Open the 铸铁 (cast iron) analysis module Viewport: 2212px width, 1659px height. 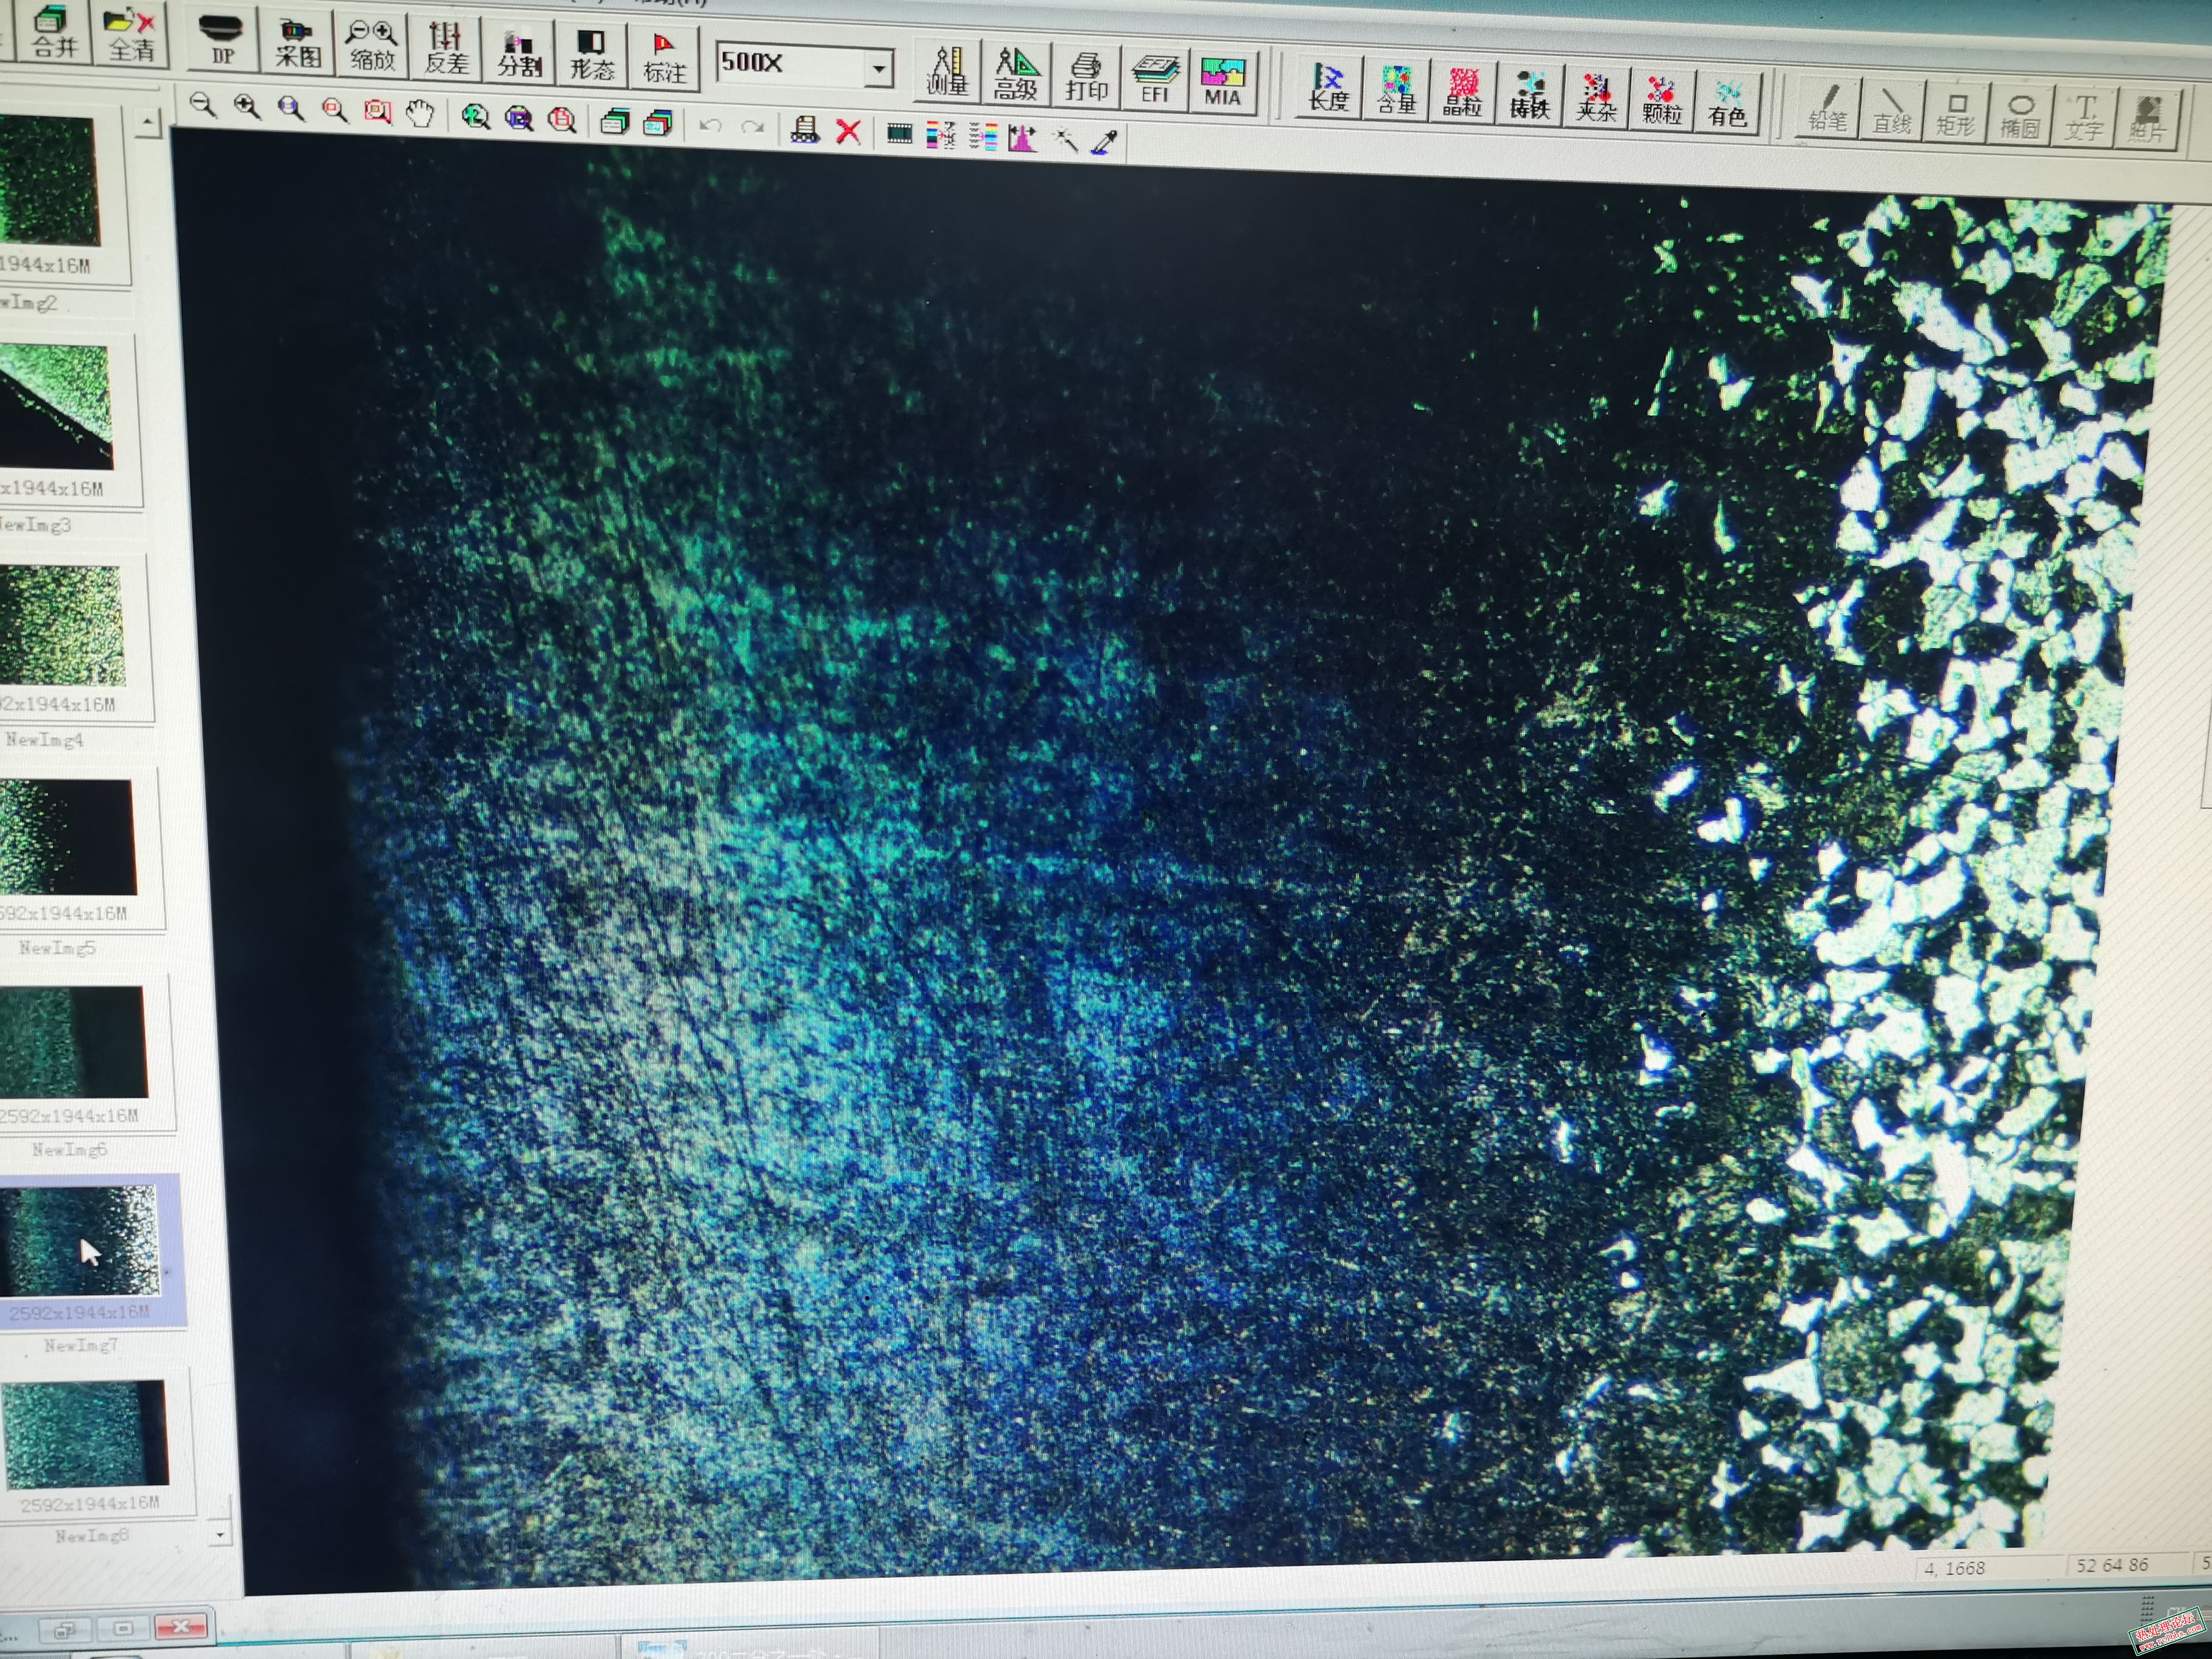pyautogui.click(x=1529, y=96)
